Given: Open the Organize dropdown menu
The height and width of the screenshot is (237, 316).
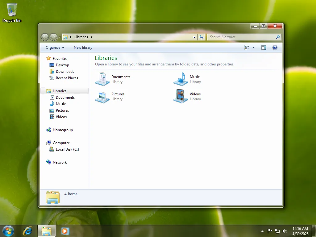Looking at the screenshot, I should click(x=54, y=48).
